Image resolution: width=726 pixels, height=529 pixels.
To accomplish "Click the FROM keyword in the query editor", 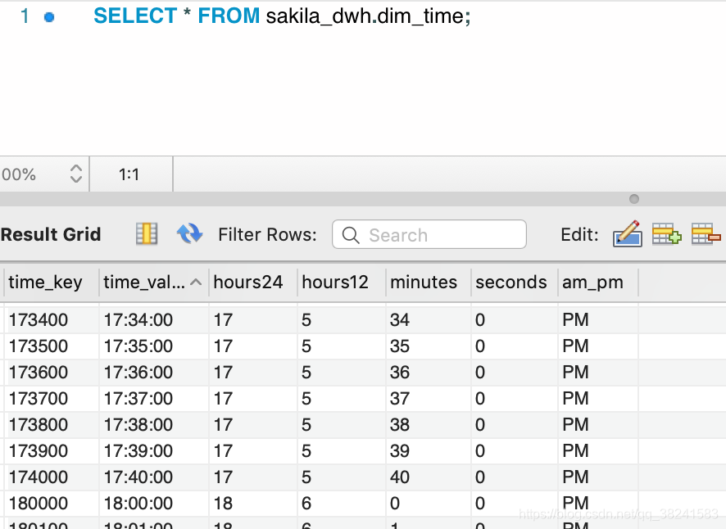I will (x=229, y=16).
